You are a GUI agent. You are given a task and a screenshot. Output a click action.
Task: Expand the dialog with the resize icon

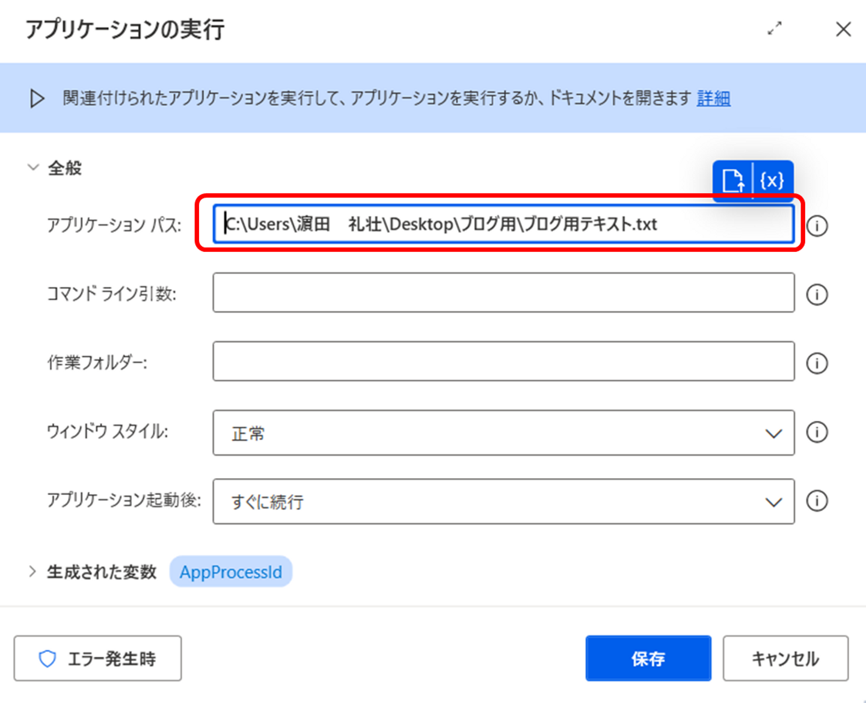[775, 28]
